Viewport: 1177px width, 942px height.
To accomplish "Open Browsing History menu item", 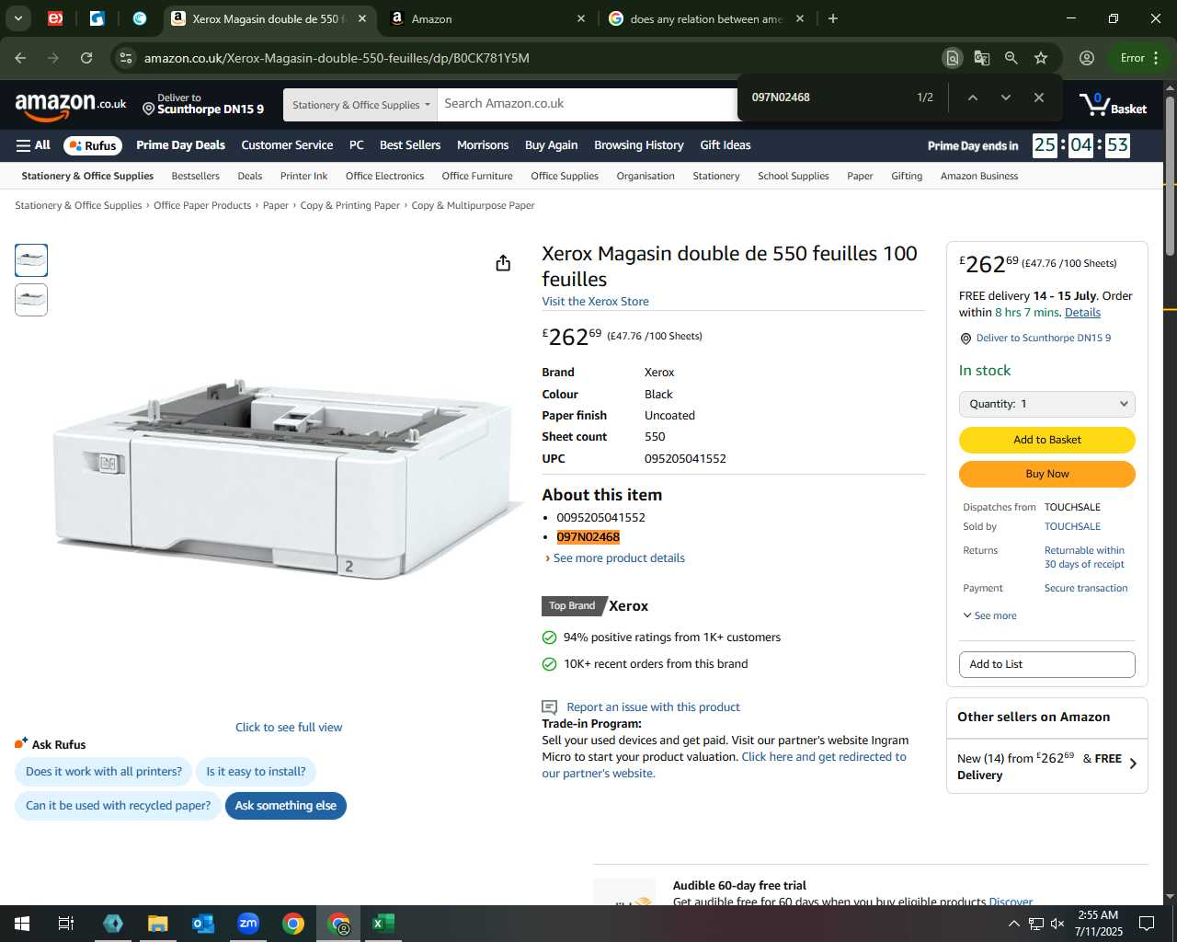I will coord(639,145).
